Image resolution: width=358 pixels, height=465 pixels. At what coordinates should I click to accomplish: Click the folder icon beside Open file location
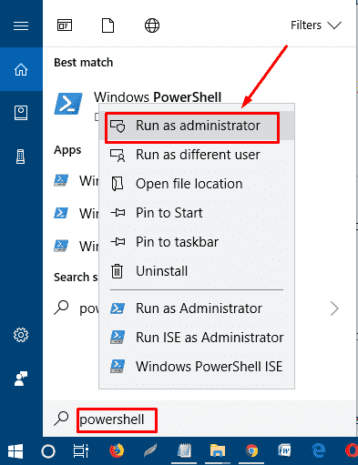(x=118, y=184)
